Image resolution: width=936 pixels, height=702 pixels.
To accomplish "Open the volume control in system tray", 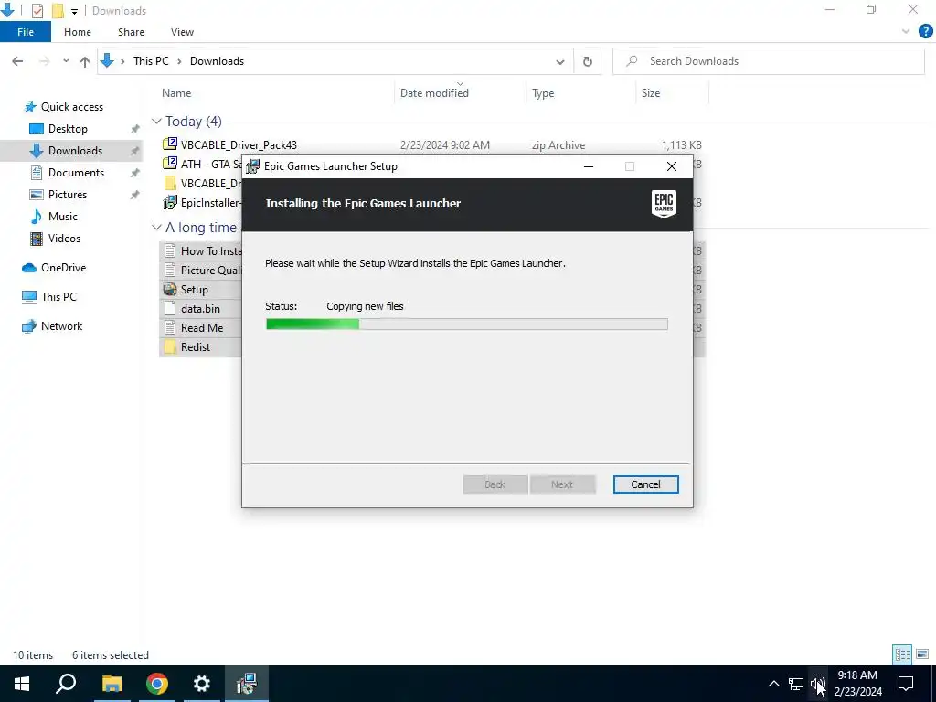I will point(817,684).
